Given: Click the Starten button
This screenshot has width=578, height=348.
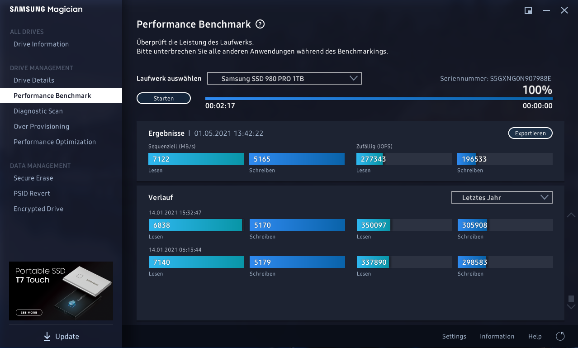Looking at the screenshot, I should click(x=164, y=98).
